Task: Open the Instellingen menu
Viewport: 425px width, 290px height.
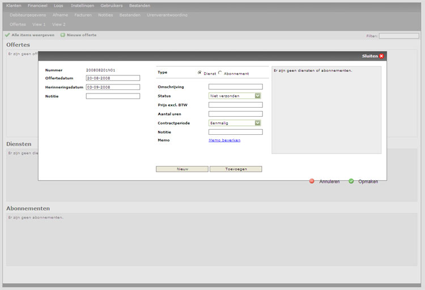Action: (x=82, y=6)
